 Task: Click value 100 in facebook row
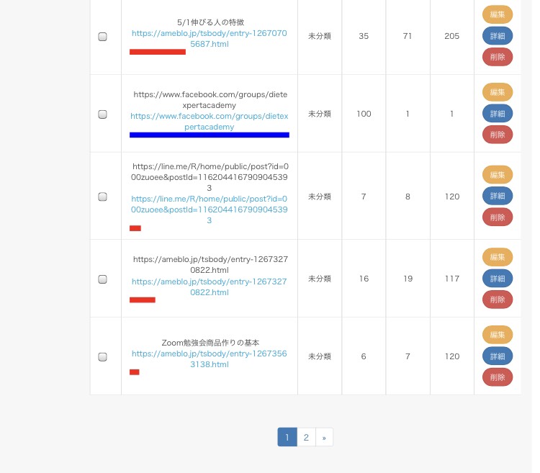(x=364, y=114)
